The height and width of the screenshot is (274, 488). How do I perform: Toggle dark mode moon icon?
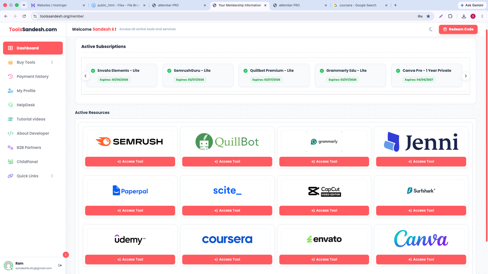click(x=431, y=29)
